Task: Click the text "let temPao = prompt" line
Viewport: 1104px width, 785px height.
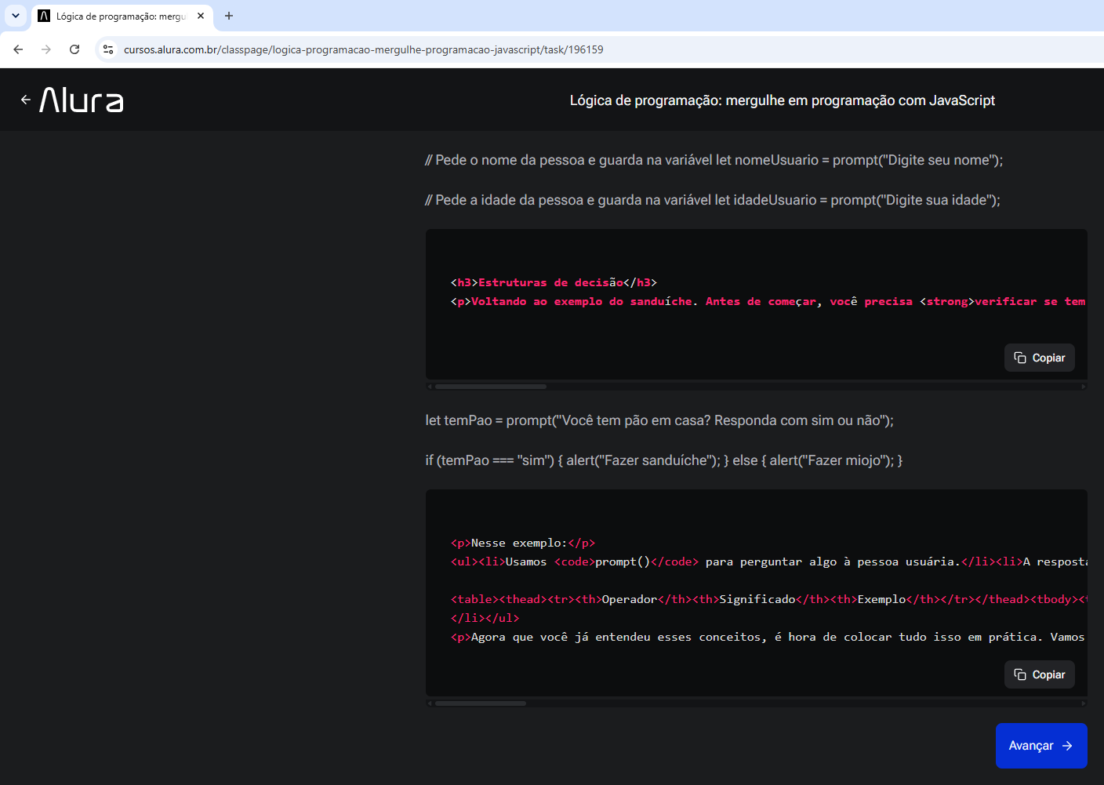Action: (x=659, y=420)
